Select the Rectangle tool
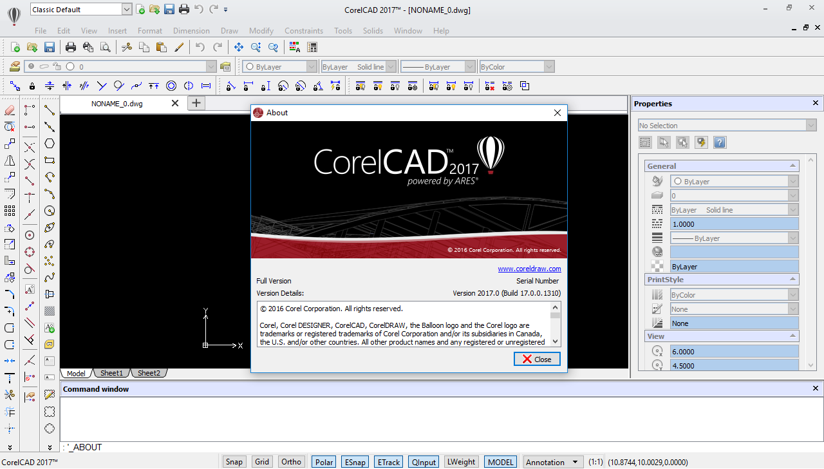 tap(49, 160)
